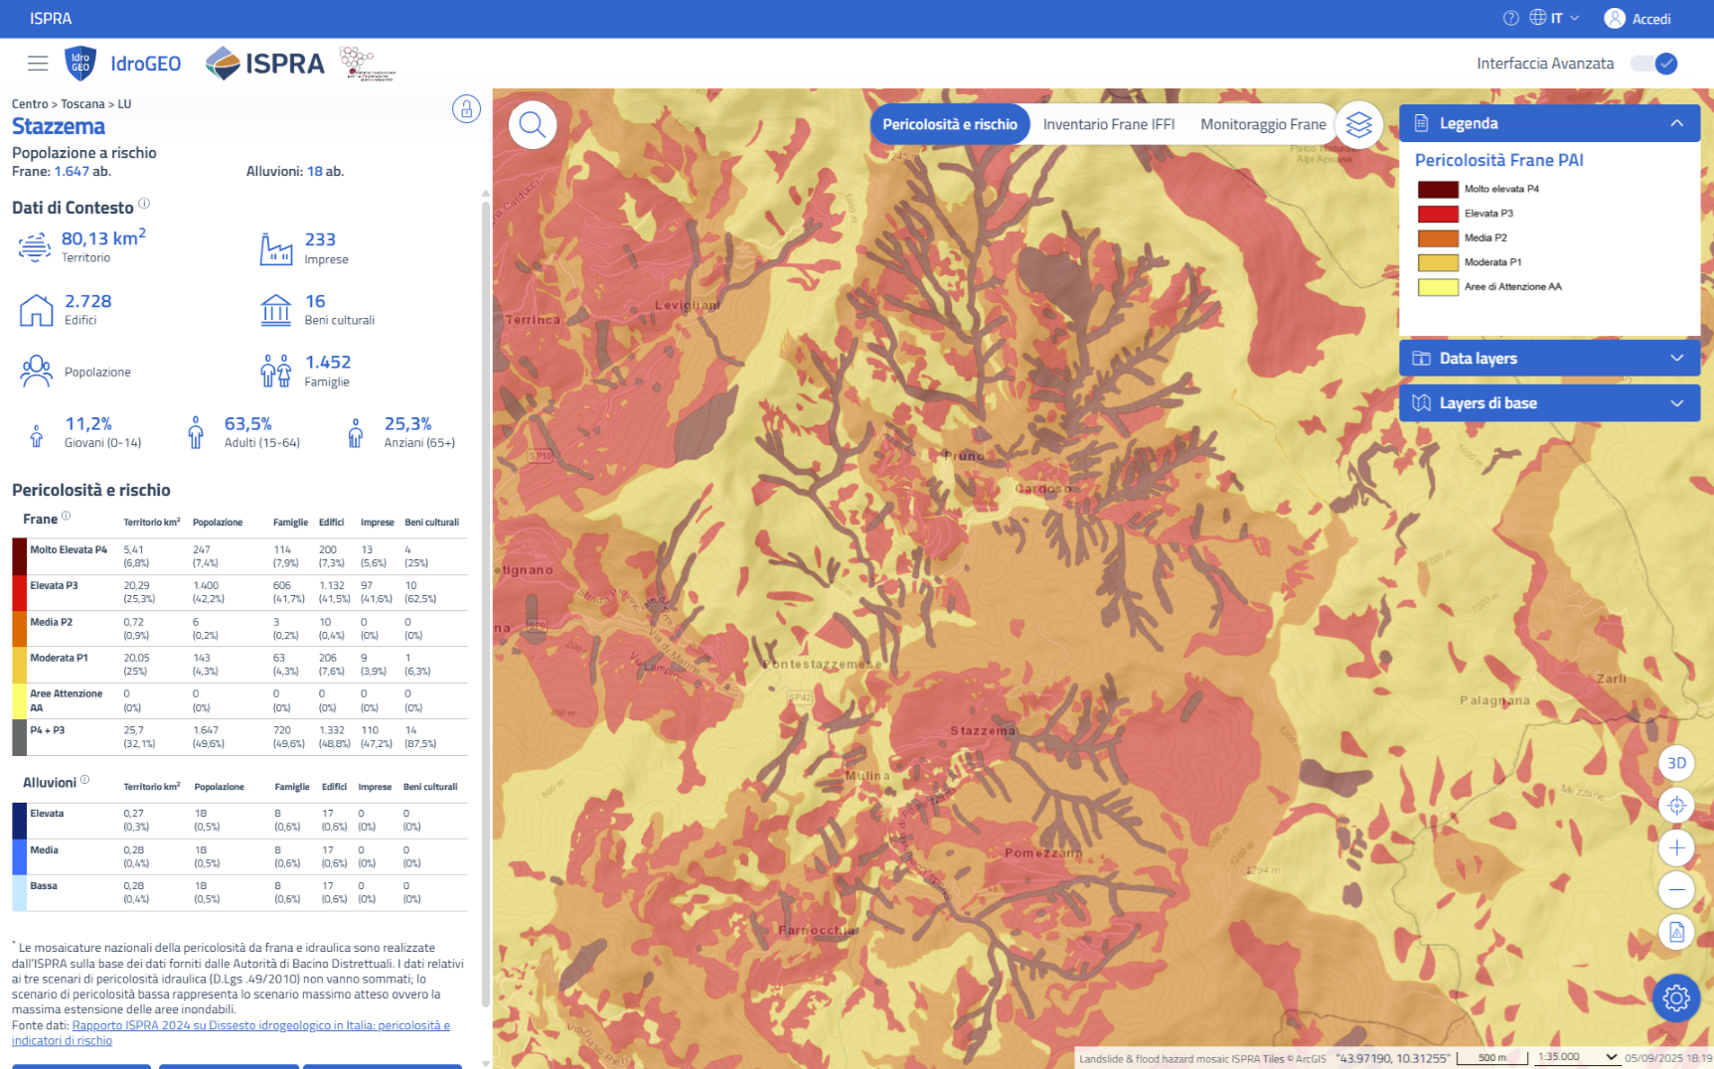Switch map to 3D view
The image size is (1714, 1069).
tap(1676, 763)
